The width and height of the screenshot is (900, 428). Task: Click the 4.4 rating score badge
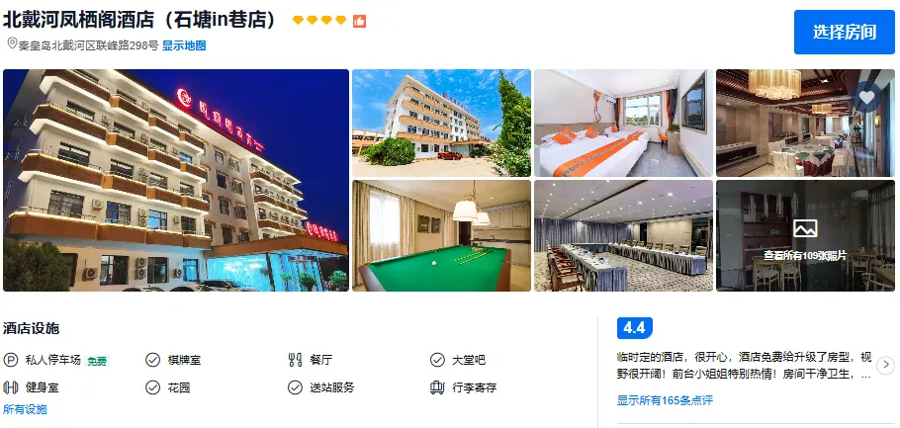634,328
